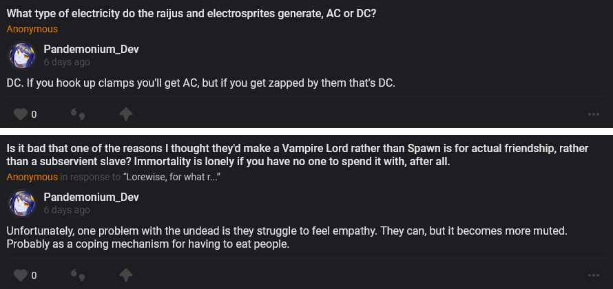
Task: Open the raijus and electrosprites question title
Action: [191, 14]
